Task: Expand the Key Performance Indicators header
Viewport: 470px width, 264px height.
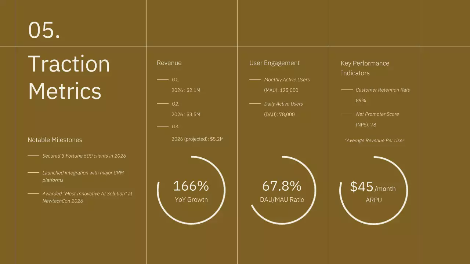Action: (x=365, y=68)
